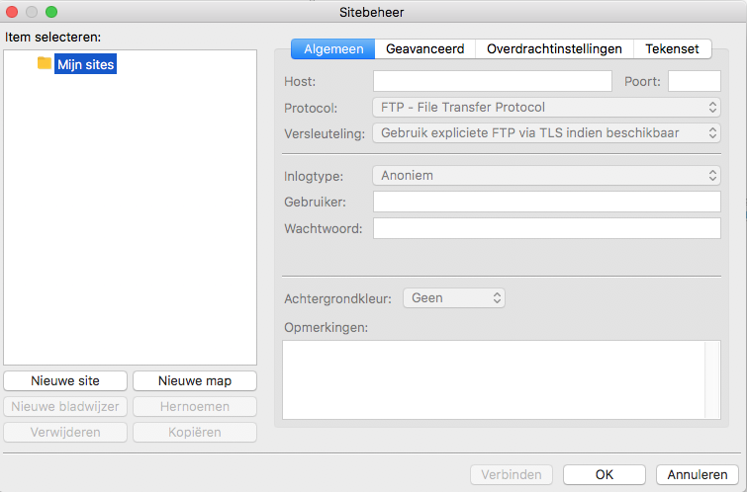Click into the Wachtwoord field
Screen dimensions: 747x492
click(546, 228)
